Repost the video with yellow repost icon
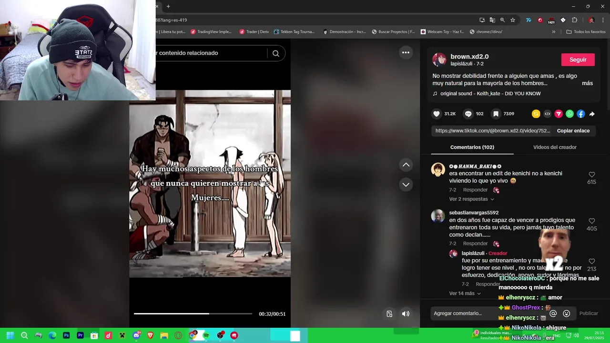 click(x=536, y=114)
